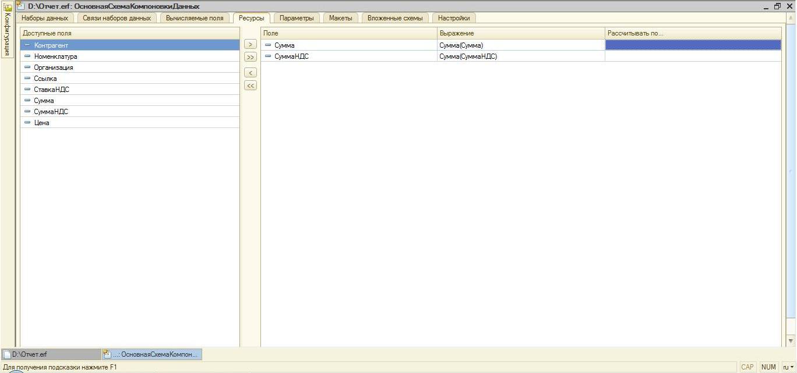
Task: Switch to D:\Отчет.erf window in taskbar
Action: tap(51, 354)
